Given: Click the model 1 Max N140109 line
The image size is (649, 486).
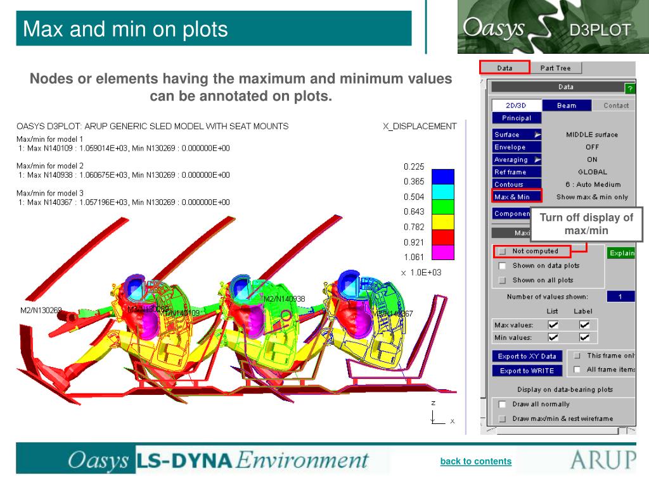Looking at the screenshot, I should tap(124, 148).
